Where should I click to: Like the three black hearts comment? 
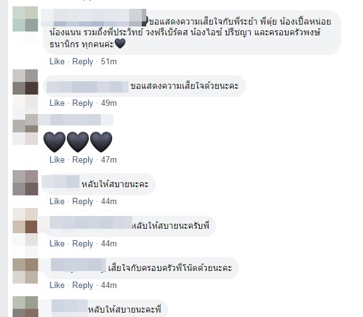click(x=57, y=160)
